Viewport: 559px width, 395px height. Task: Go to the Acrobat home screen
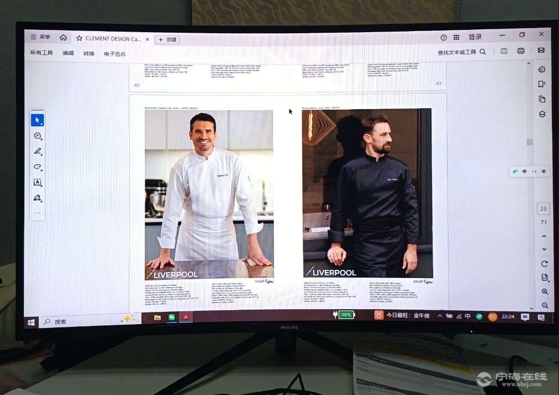click(63, 37)
